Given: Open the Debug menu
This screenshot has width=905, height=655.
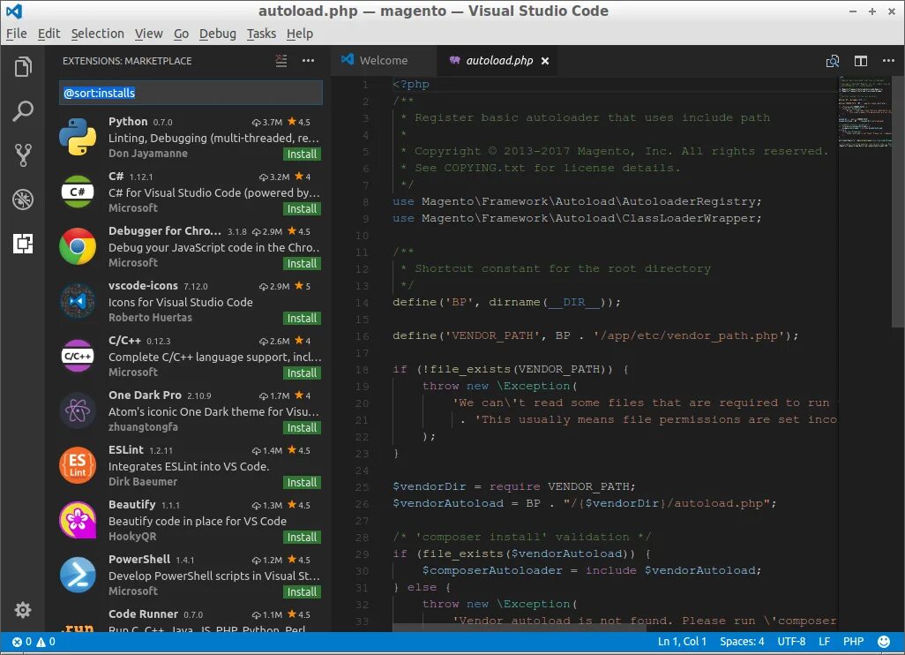Looking at the screenshot, I should point(218,34).
